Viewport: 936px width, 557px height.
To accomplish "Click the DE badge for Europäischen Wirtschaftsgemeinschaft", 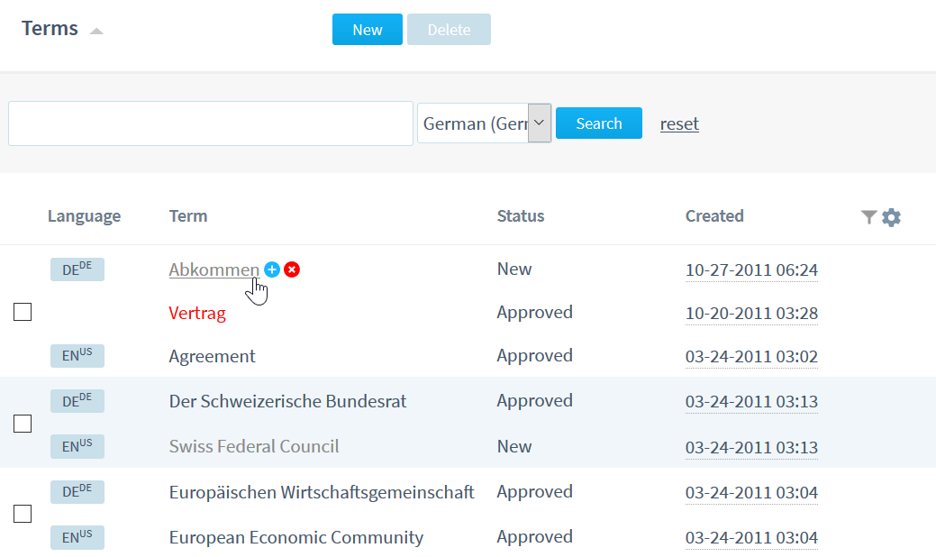I will pyautogui.click(x=77, y=492).
